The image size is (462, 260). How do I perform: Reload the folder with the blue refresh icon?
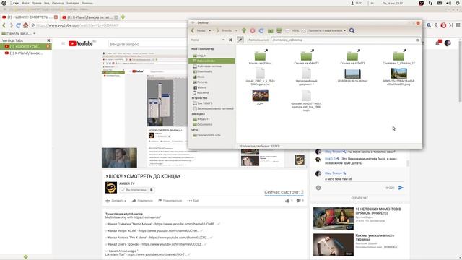(x=261, y=30)
